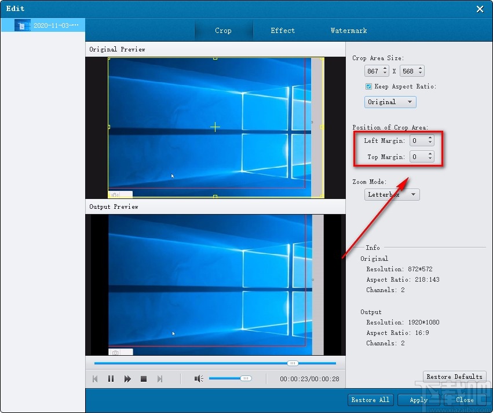This screenshot has width=493, height=413.
Task: Click the output Resolution: 1920*1080 text
Action: [x=403, y=322]
